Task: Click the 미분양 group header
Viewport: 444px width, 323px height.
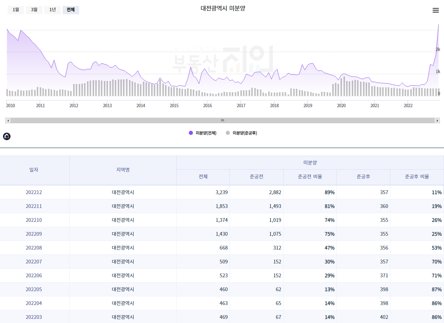Action: coord(310,163)
